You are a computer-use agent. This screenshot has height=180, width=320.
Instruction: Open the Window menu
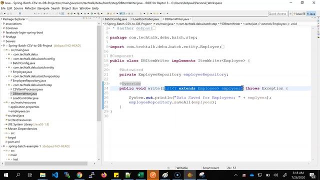[85, 8]
